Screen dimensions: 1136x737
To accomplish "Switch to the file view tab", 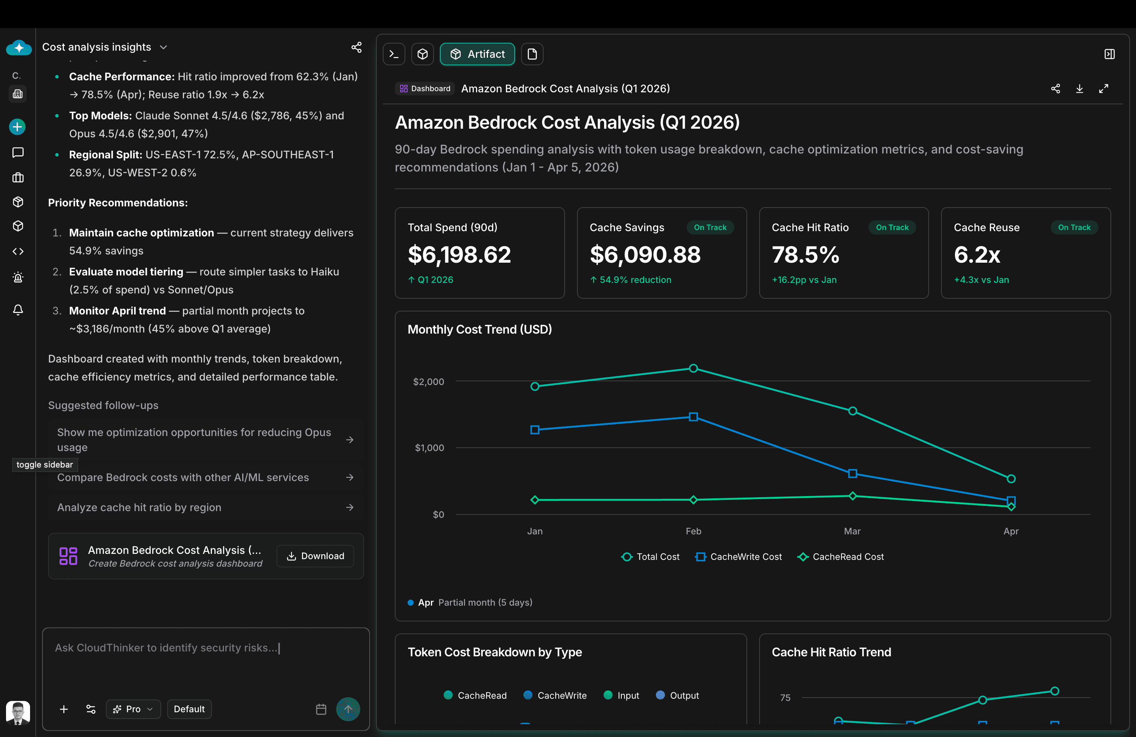I will (x=532, y=54).
